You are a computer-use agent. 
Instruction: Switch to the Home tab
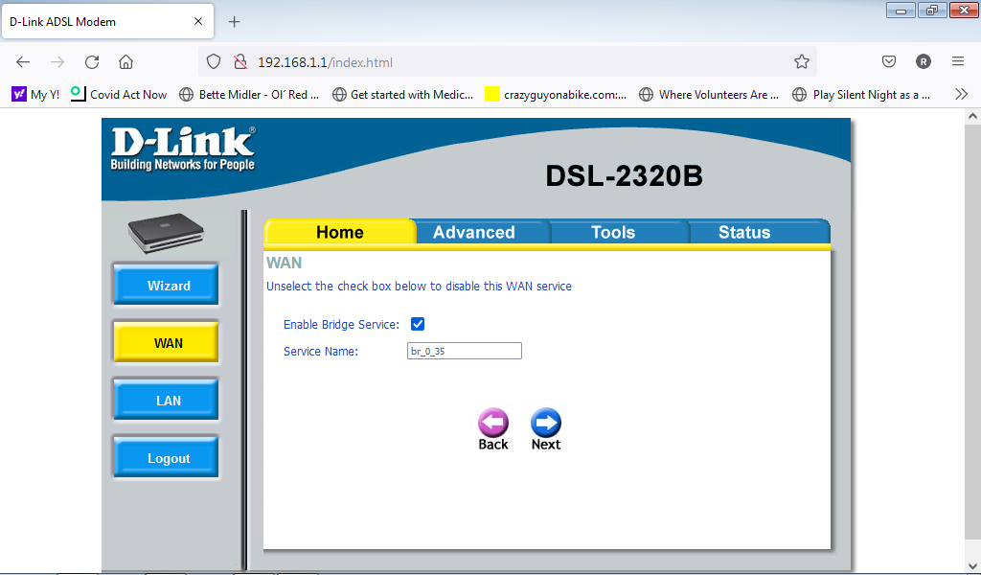pyautogui.click(x=340, y=232)
